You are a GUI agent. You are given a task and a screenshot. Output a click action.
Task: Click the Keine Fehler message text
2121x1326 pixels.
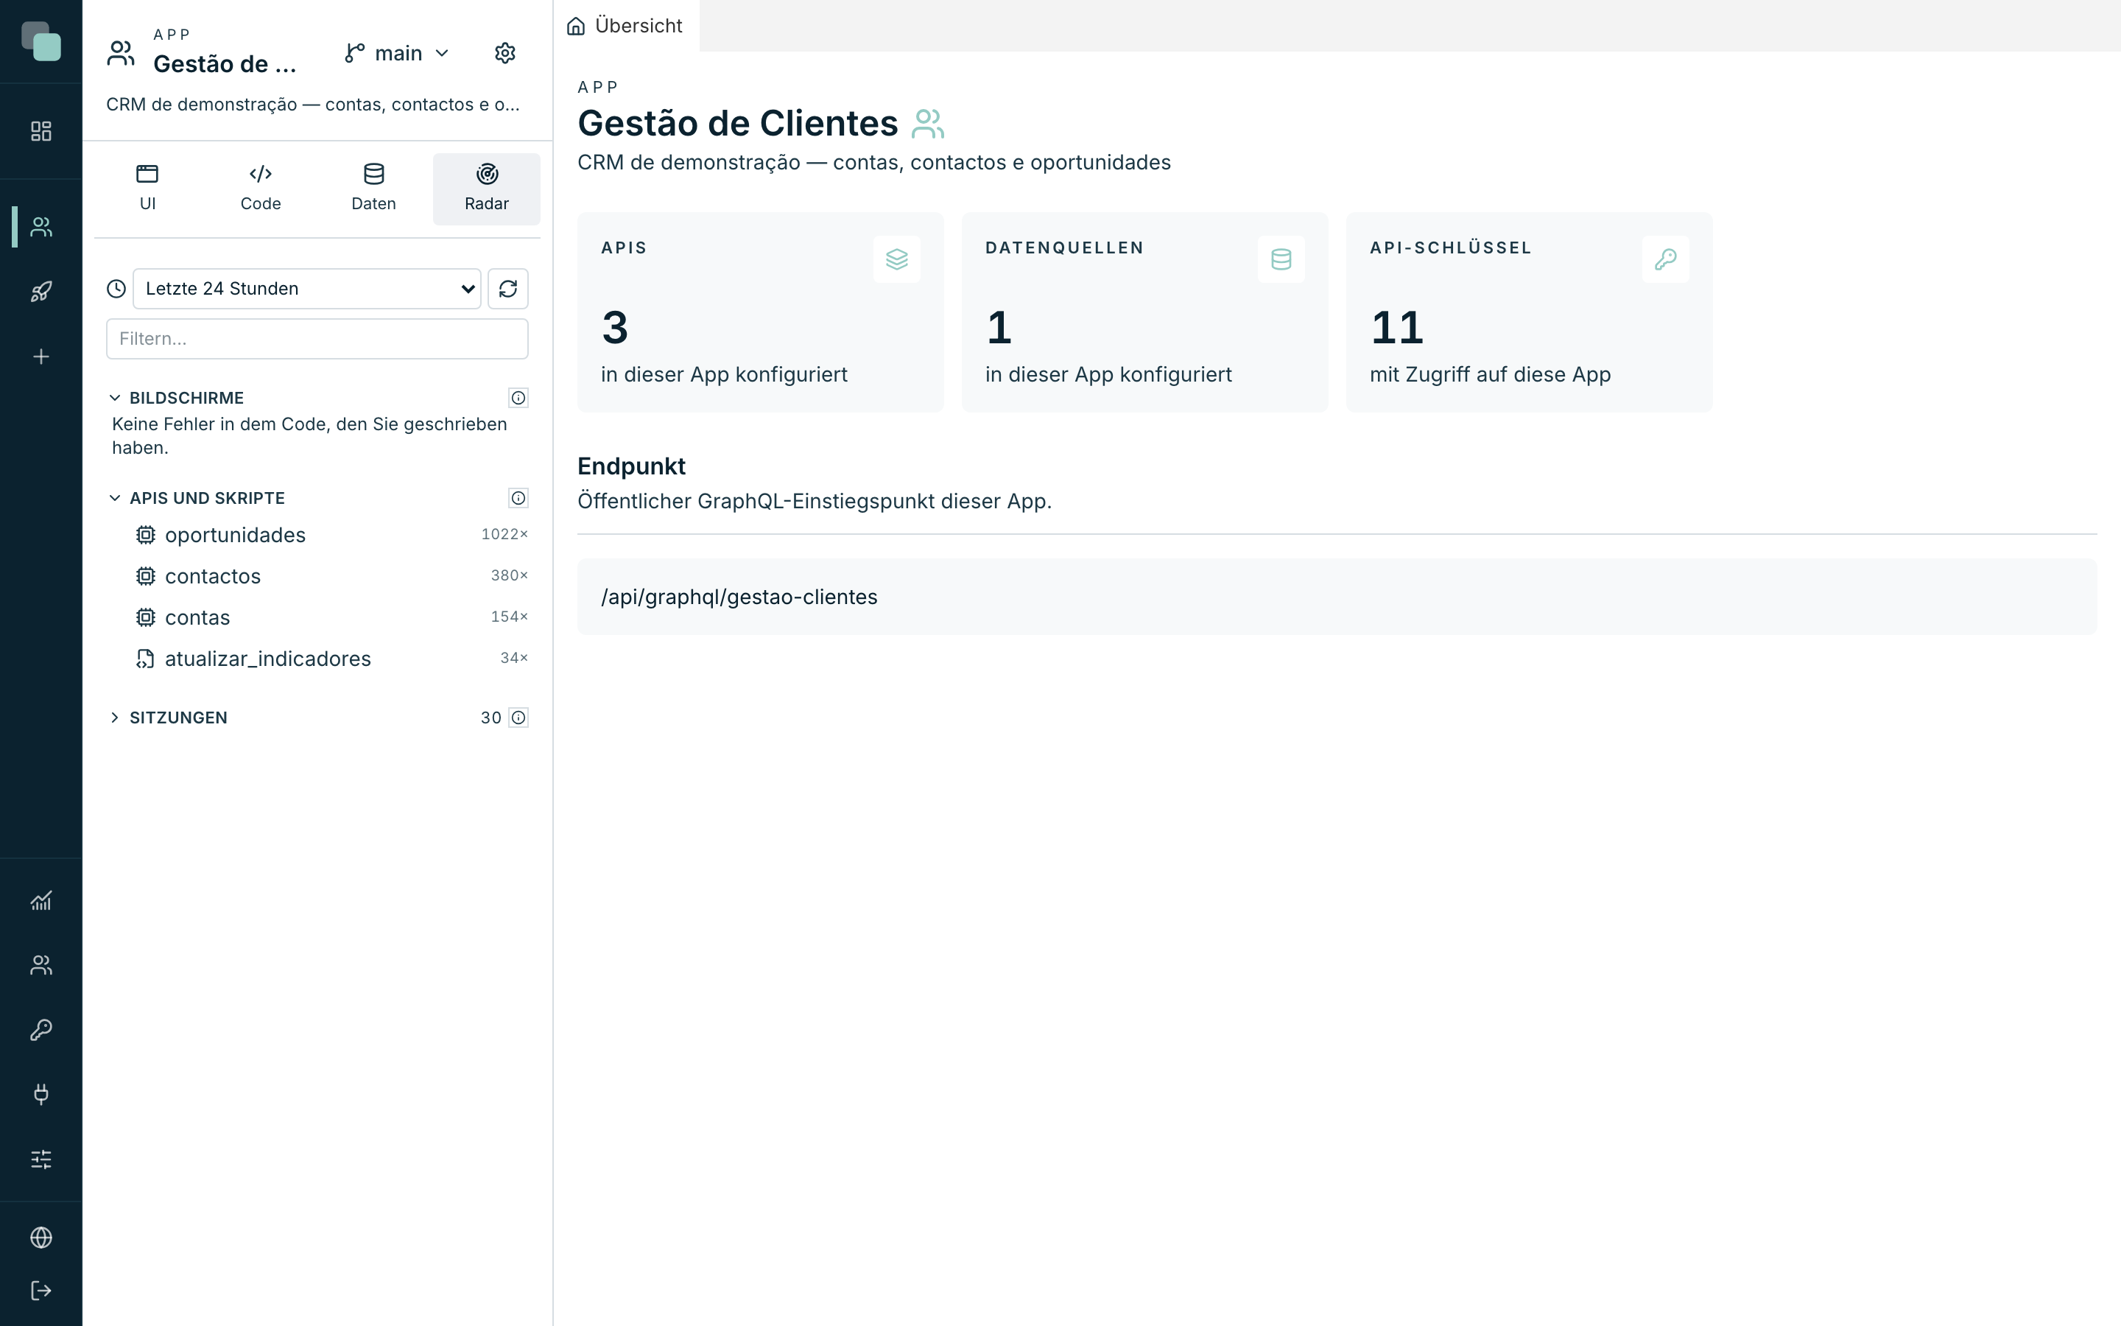click(309, 436)
